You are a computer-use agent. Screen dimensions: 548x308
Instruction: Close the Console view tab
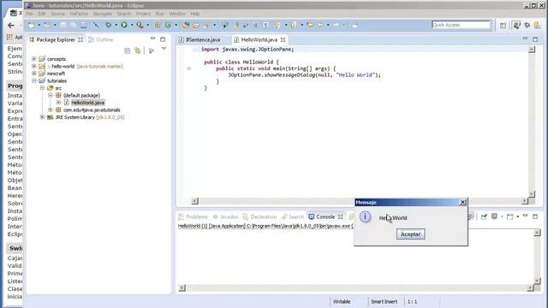point(341,216)
